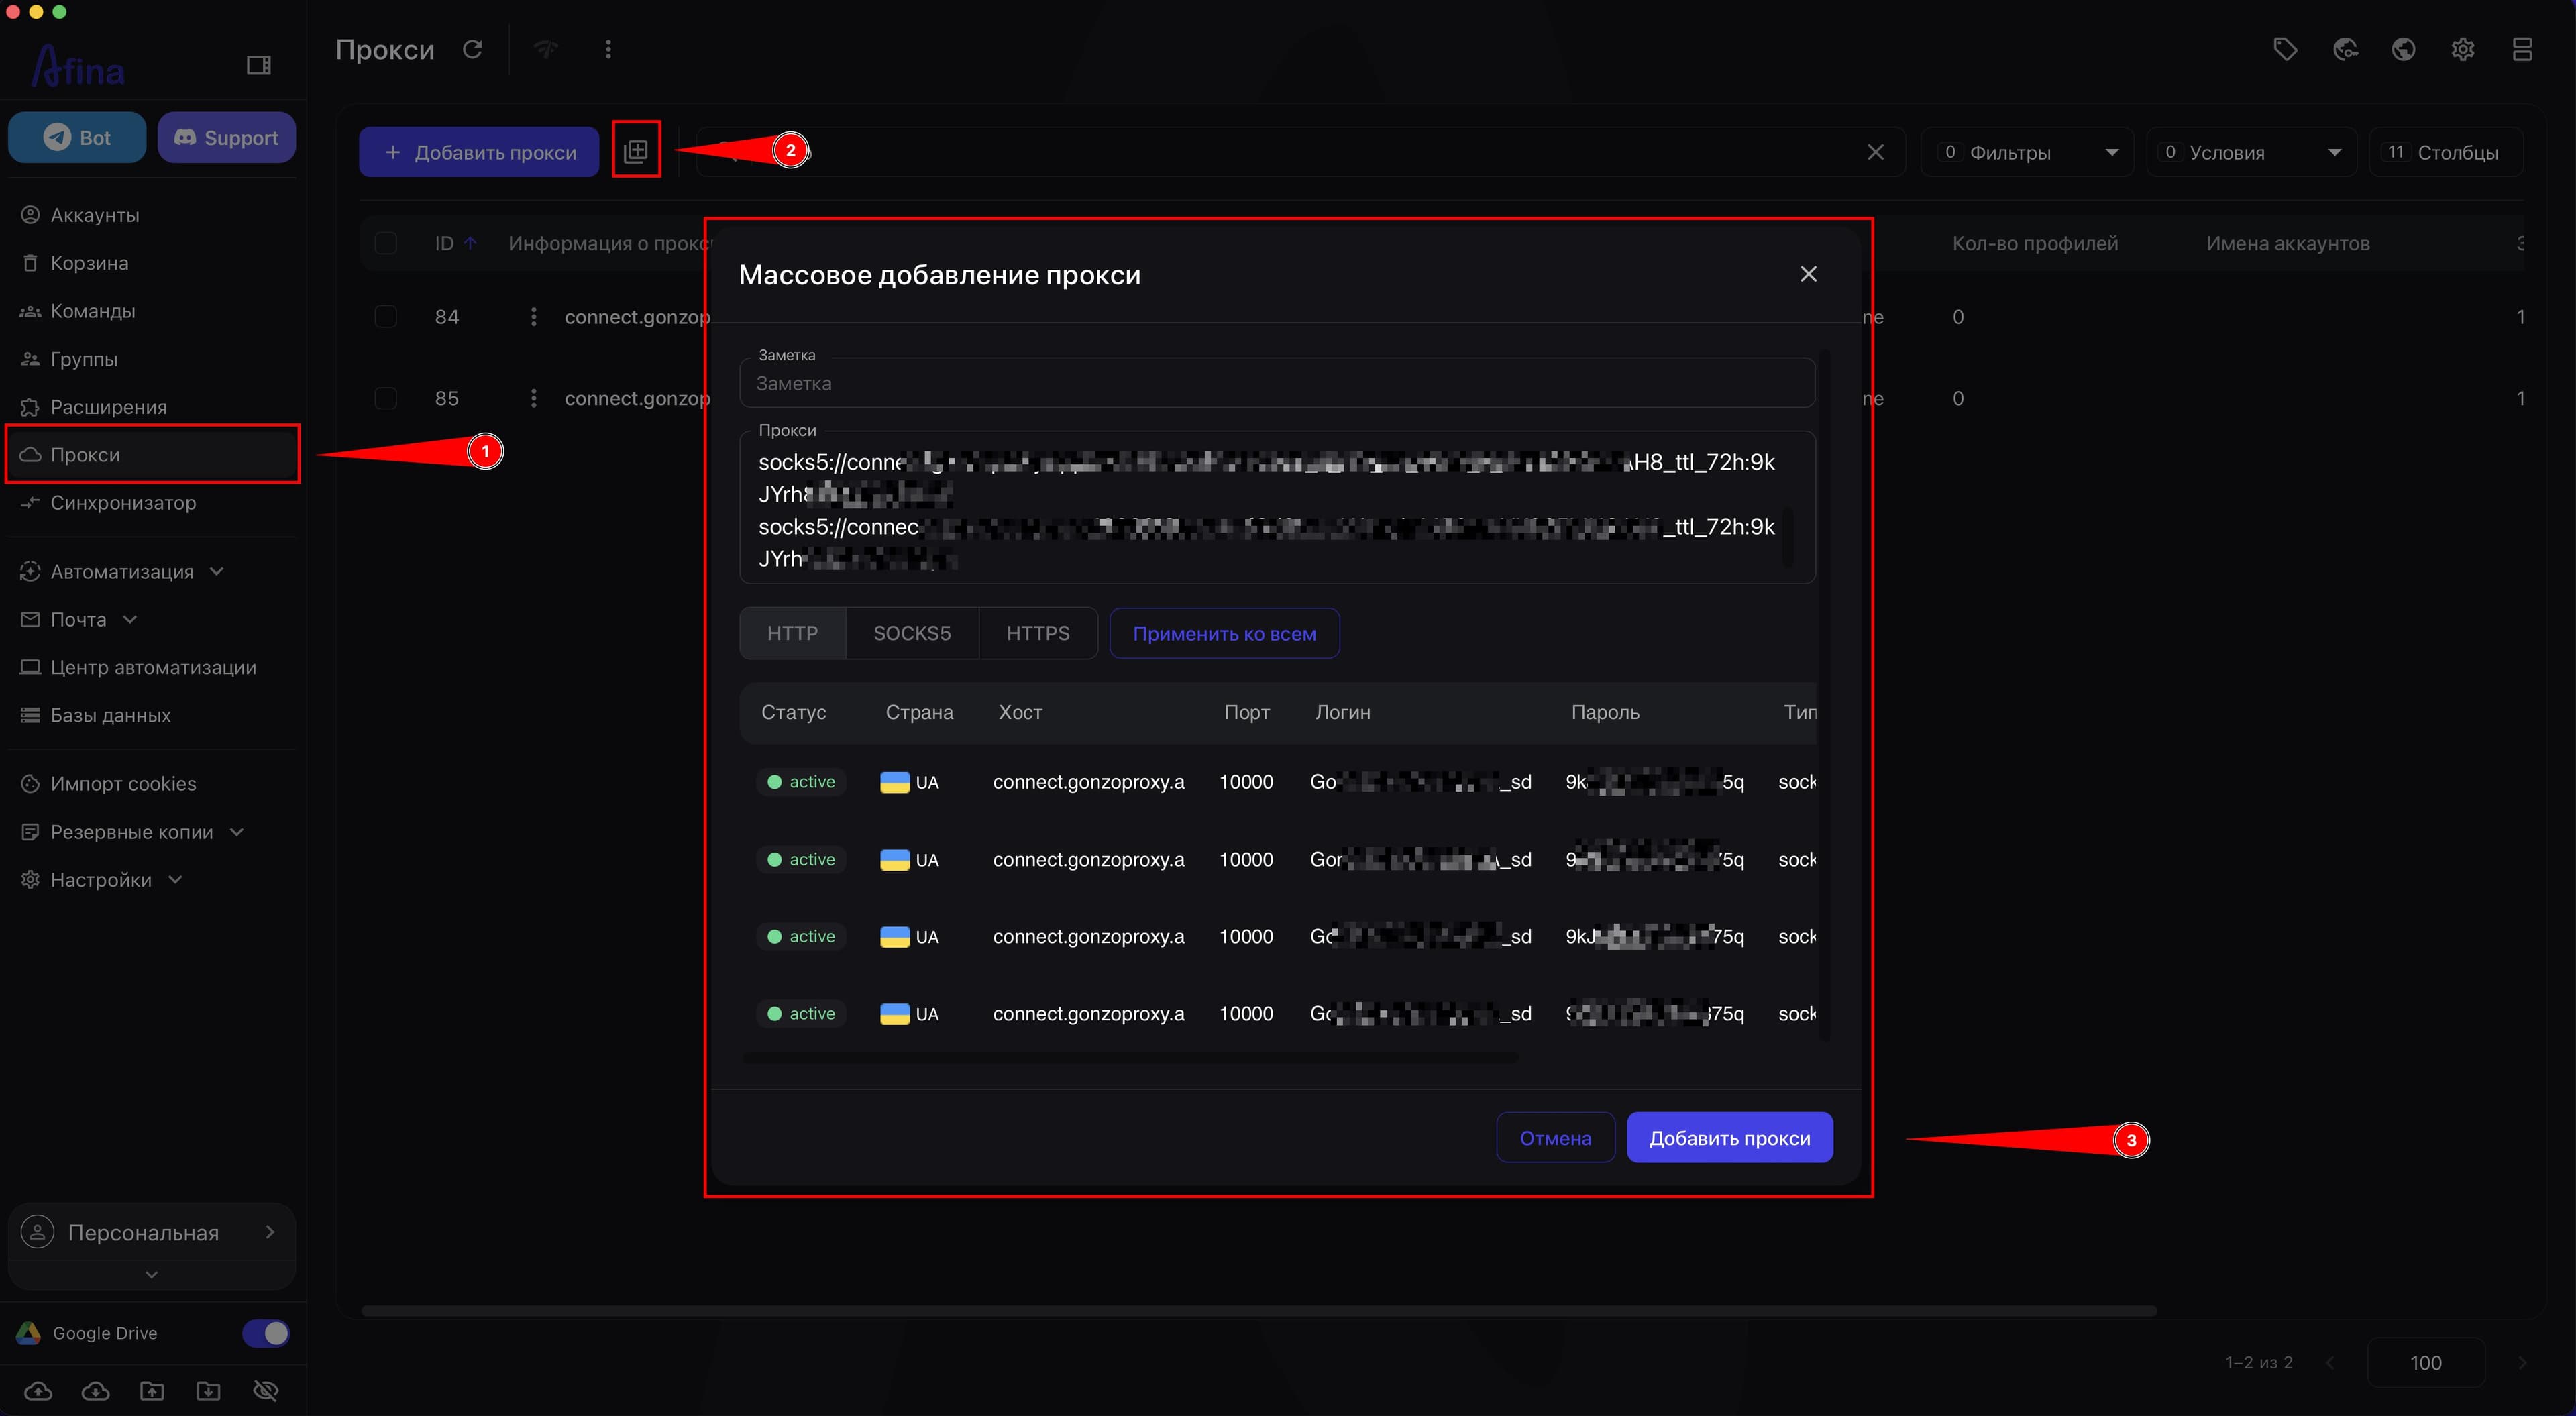Upload to cloud icon in bottom bar

tap(38, 1391)
